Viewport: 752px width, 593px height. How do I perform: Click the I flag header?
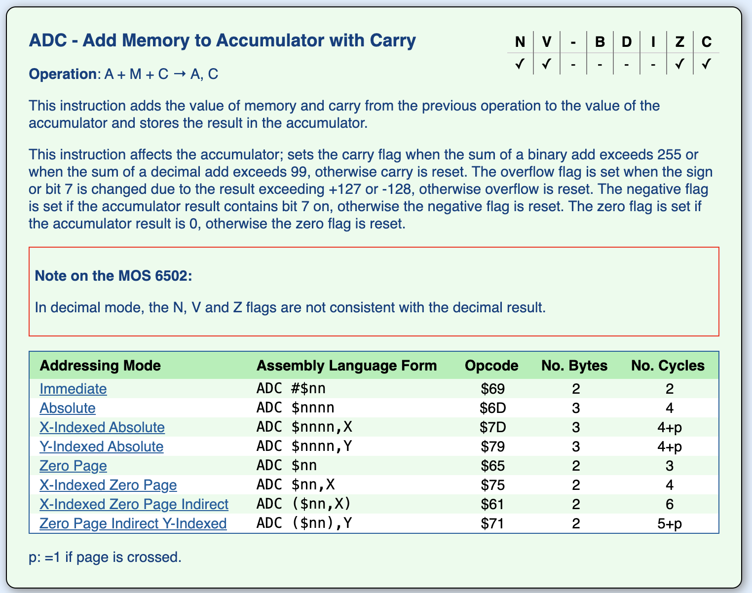click(653, 42)
